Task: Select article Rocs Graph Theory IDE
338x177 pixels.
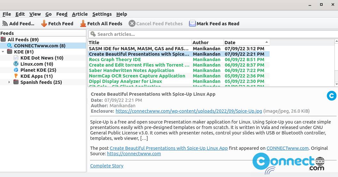Action: [115, 59]
